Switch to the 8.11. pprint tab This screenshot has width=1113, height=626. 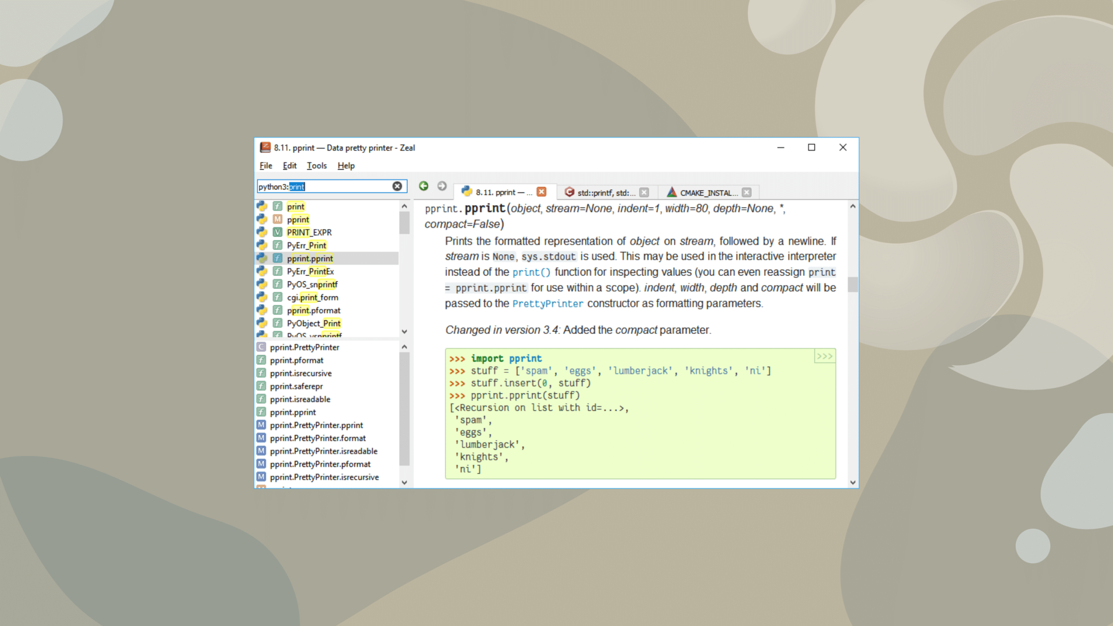504,192
